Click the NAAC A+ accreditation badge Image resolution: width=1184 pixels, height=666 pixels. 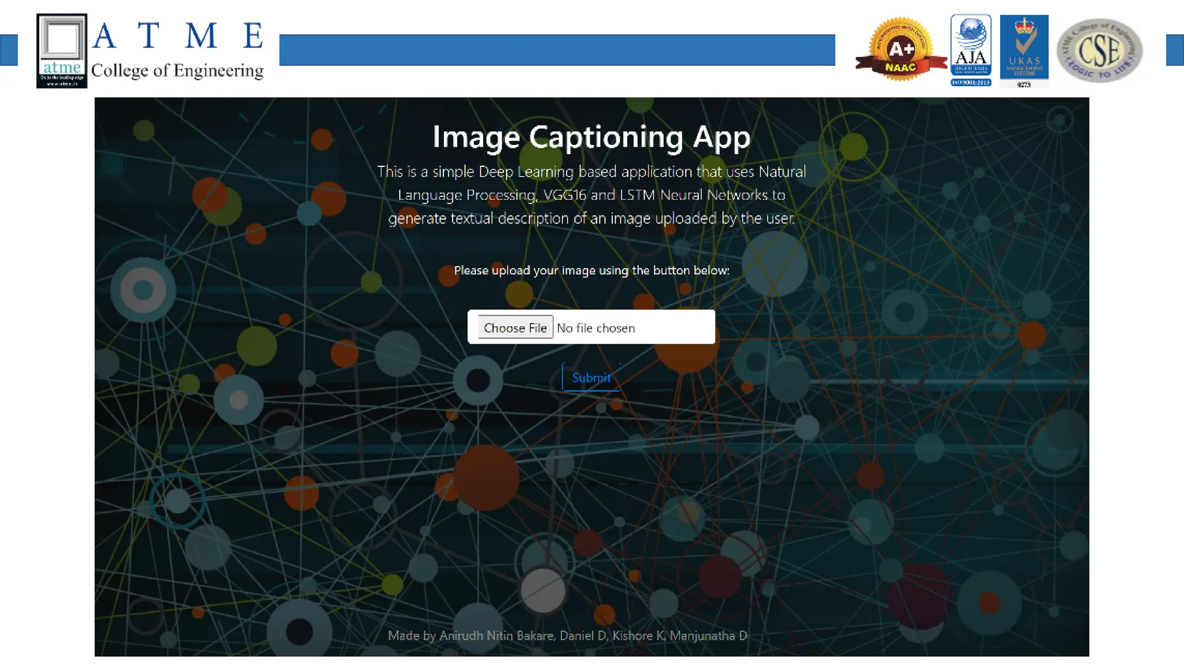click(900, 50)
